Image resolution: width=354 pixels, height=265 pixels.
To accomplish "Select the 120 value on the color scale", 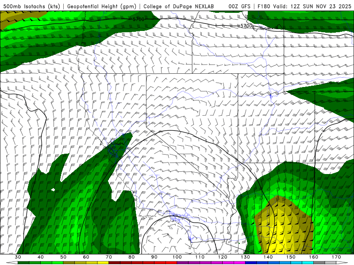I will pos(223,257).
